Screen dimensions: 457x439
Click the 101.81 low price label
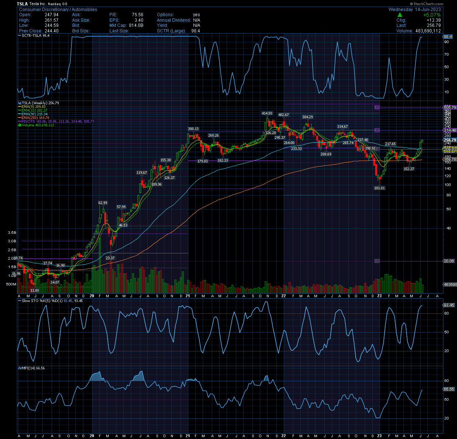pos(379,188)
